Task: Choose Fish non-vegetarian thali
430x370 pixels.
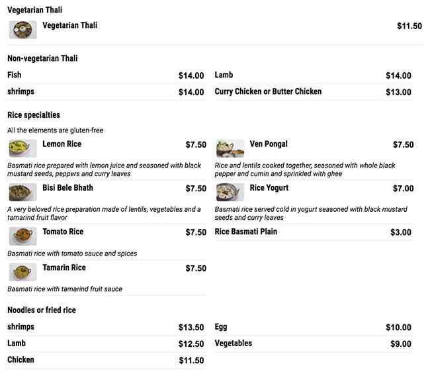Action: 15,75
